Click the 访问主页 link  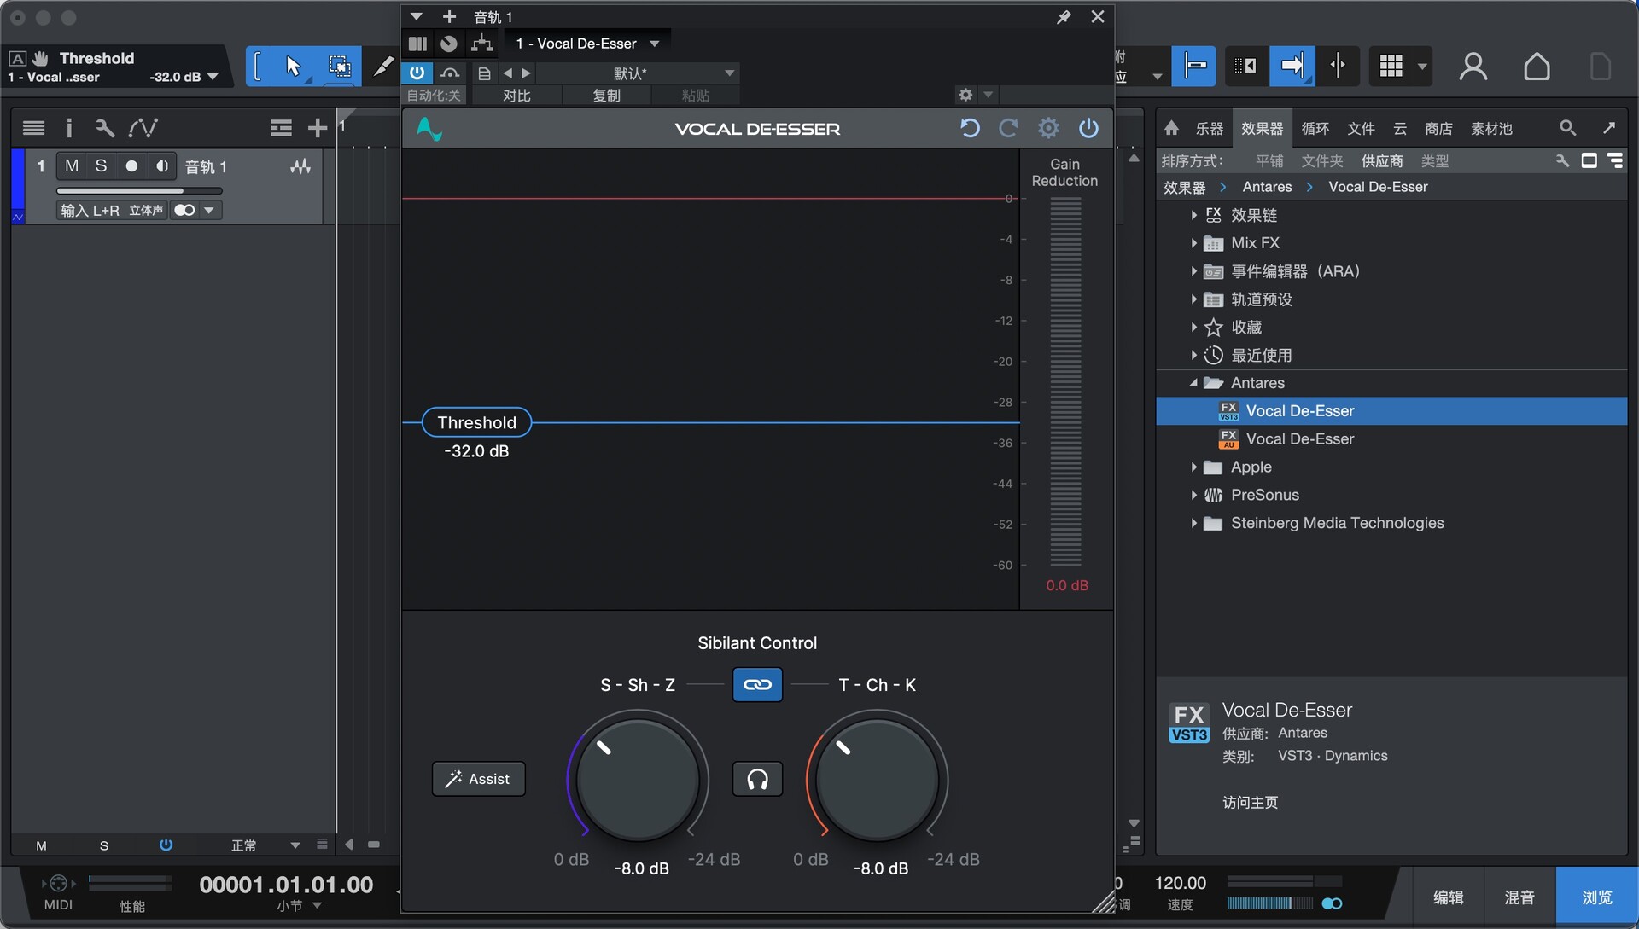pyautogui.click(x=1250, y=803)
